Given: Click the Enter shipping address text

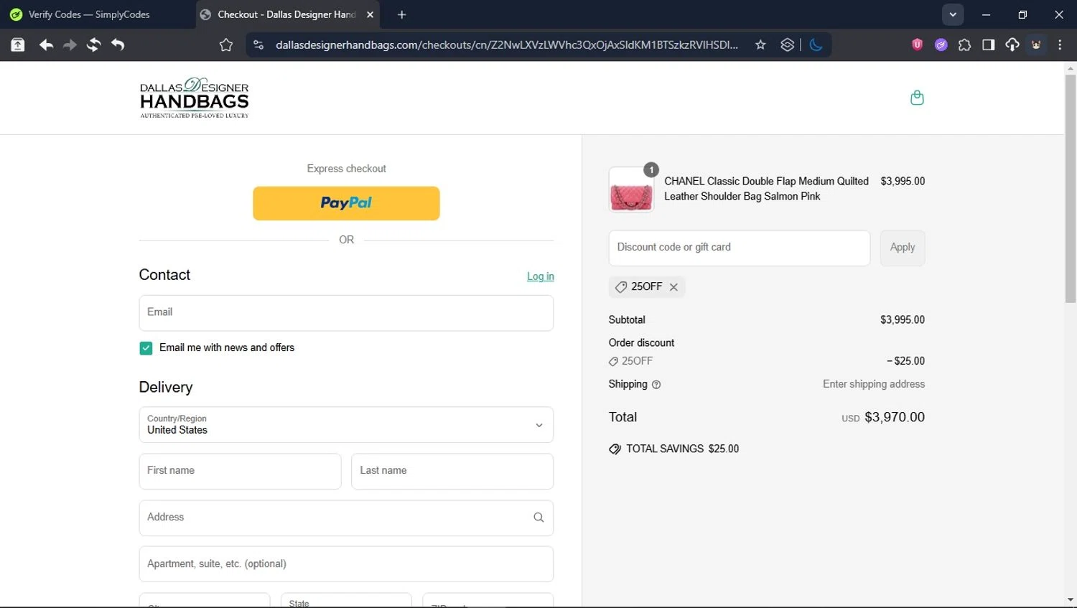Looking at the screenshot, I should [x=874, y=385].
